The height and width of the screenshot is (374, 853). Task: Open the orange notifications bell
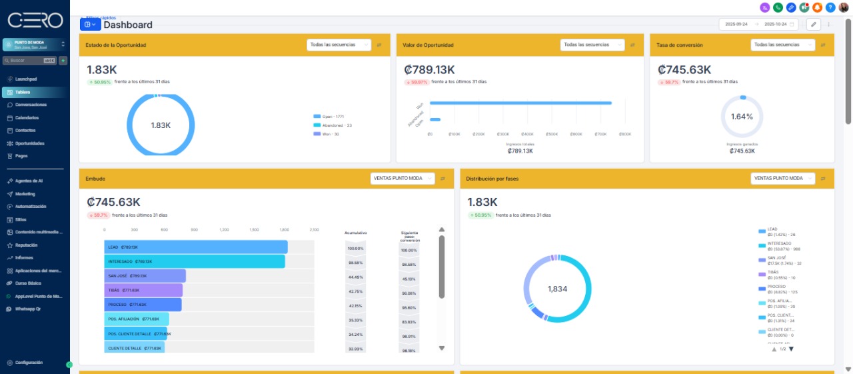pyautogui.click(x=817, y=7)
